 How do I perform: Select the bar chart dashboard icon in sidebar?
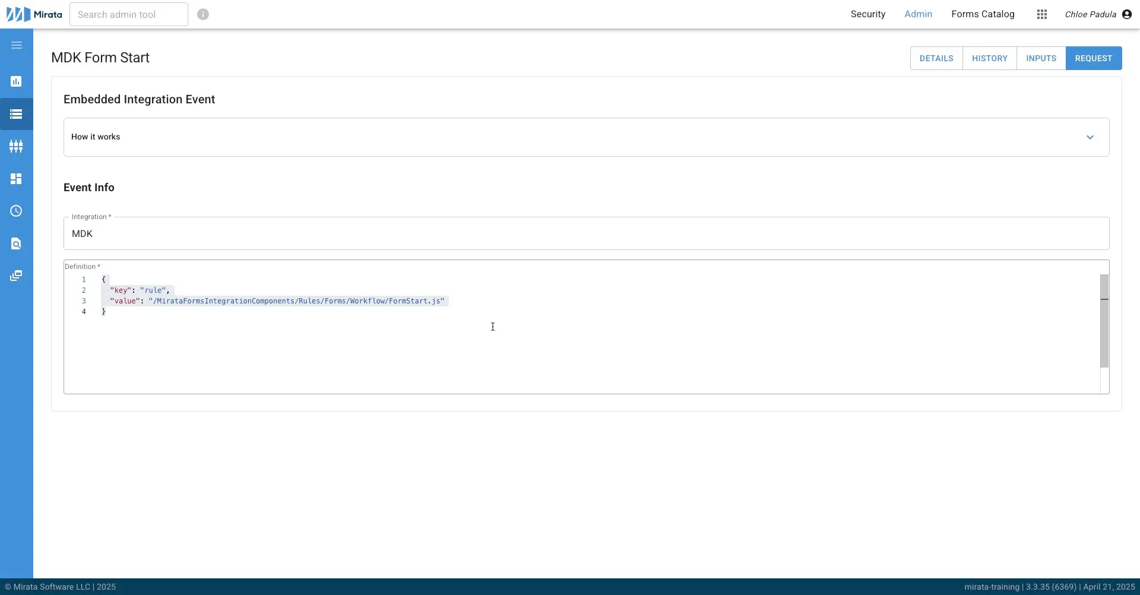point(16,81)
